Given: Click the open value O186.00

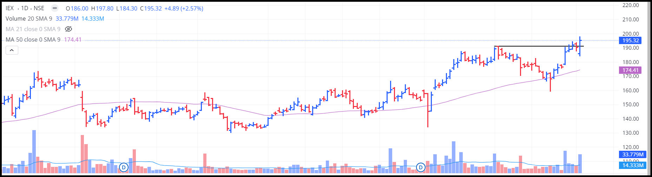Looking at the screenshot, I should point(77,8).
